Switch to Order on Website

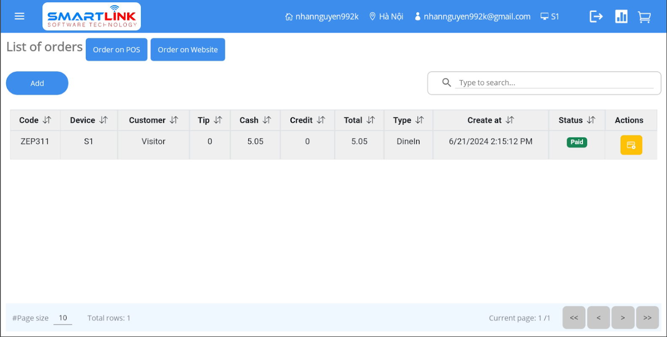tap(188, 49)
